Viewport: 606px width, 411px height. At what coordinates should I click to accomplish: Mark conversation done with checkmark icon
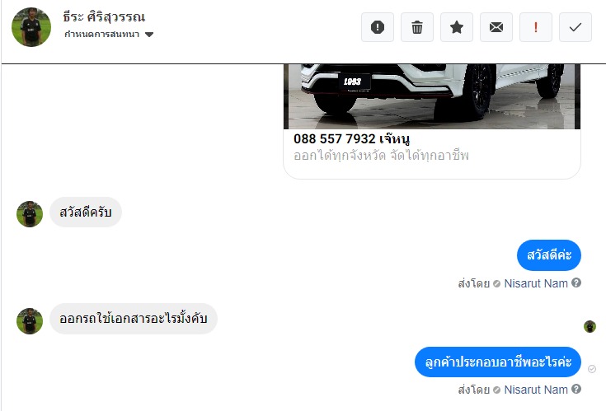575,27
